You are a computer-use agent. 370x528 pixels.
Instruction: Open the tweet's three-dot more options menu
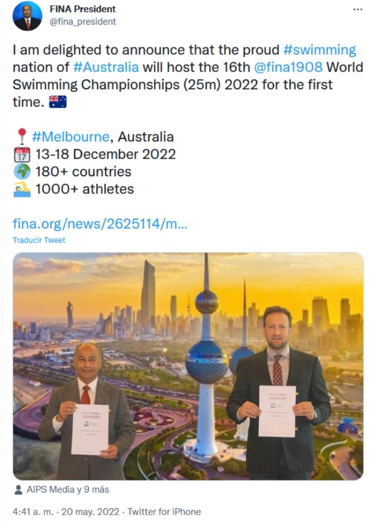pos(358,9)
